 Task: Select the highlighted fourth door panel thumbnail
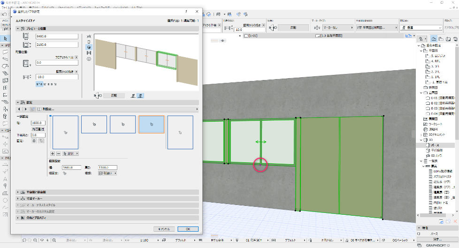(151, 124)
